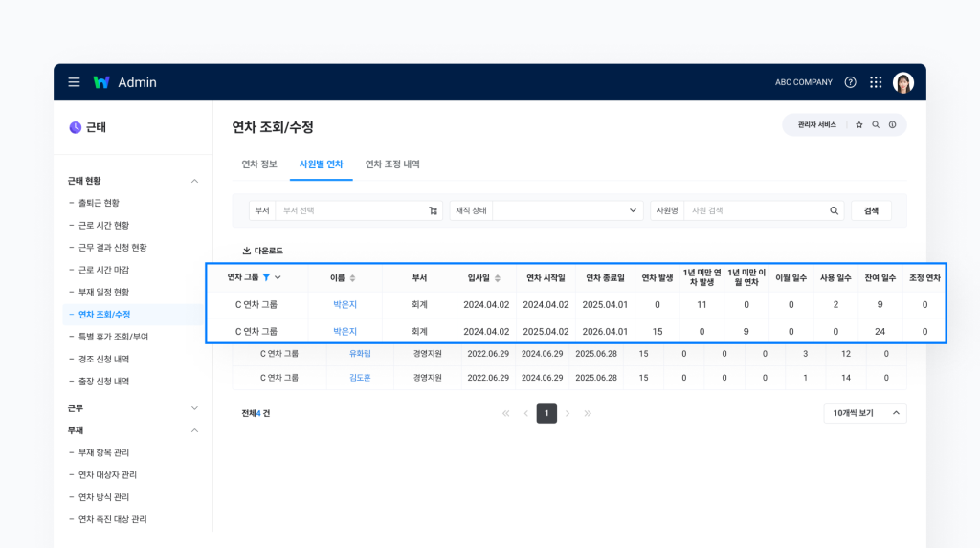The image size is (980, 548).
Task: Click the magnifier in 사원 검색 field
Action: pyautogui.click(x=834, y=210)
